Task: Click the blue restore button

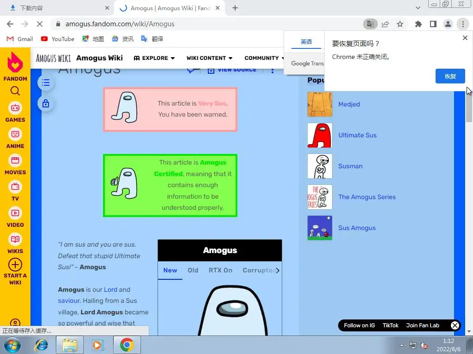Action: tap(450, 76)
